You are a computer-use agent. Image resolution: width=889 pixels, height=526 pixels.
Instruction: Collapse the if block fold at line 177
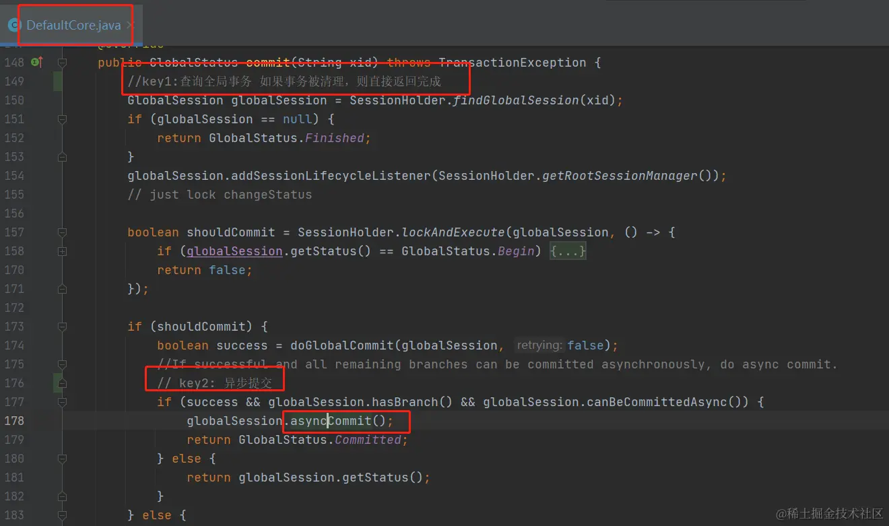tap(63, 402)
